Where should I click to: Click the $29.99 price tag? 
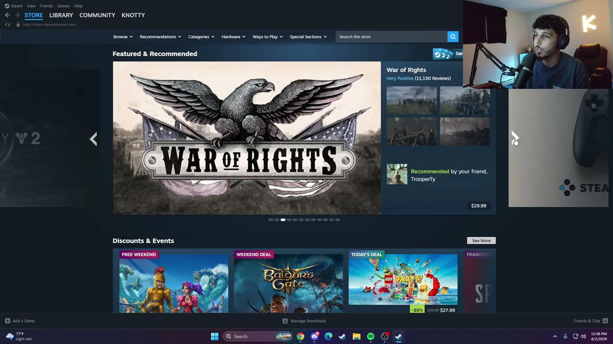[478, 206]
